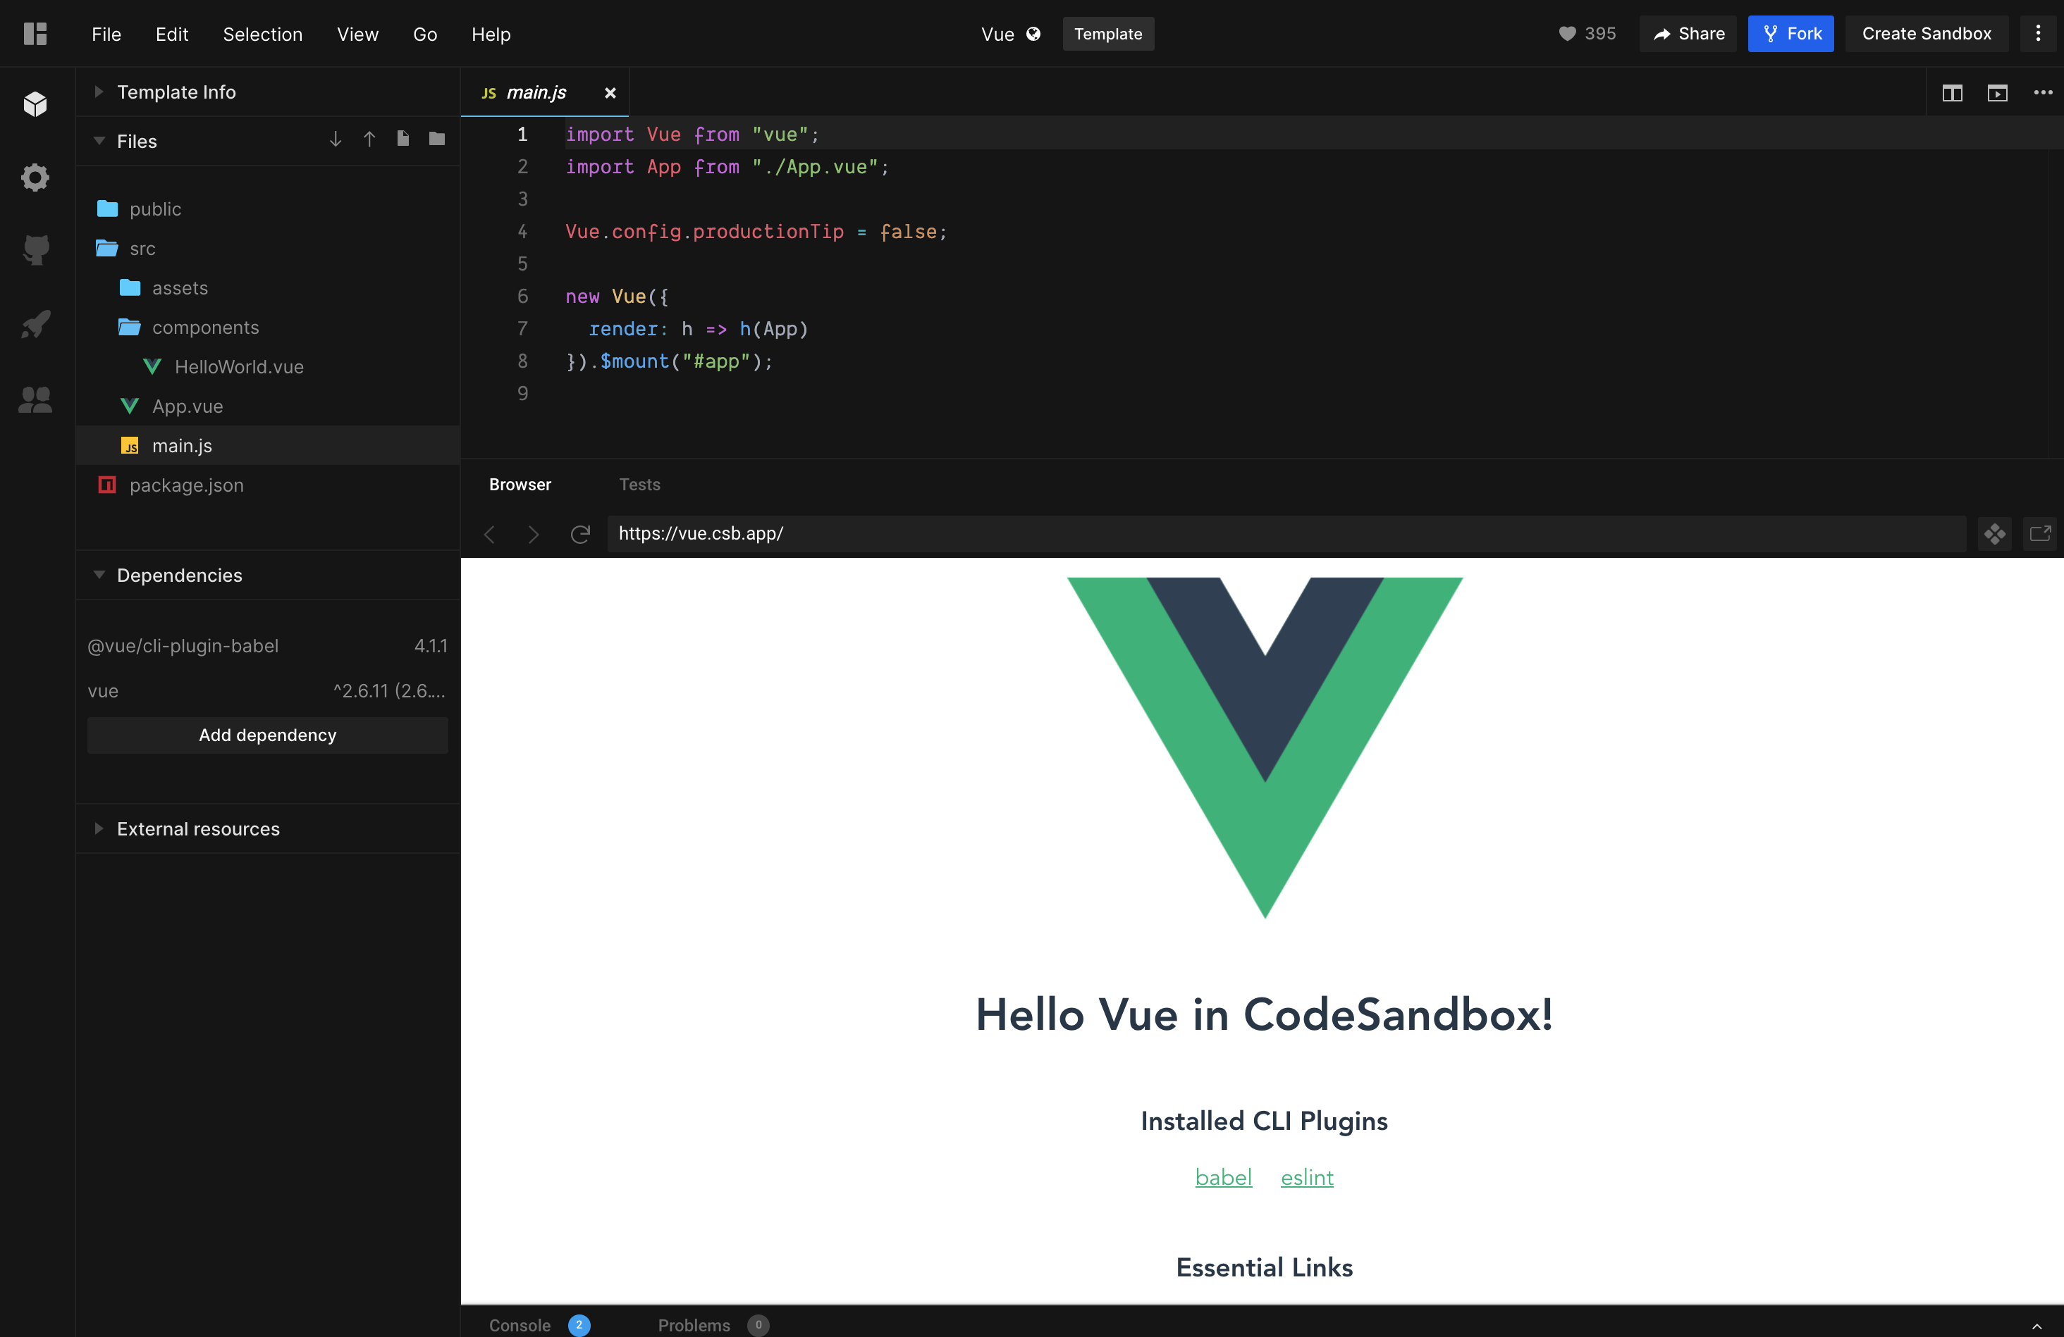The width and height of the screenshot is (2064, 1337).
Task: Click the heart like icon
Action: pyautogui.click(x=1567, y=34)
